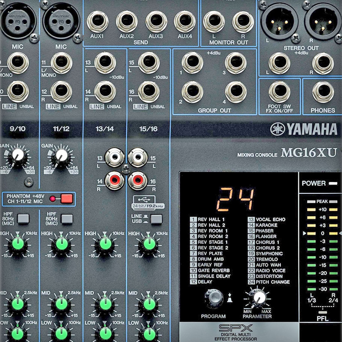Click the MONITOR OUT L jack
The width and height of the screenshot is (342, 342).
point(214,22)
